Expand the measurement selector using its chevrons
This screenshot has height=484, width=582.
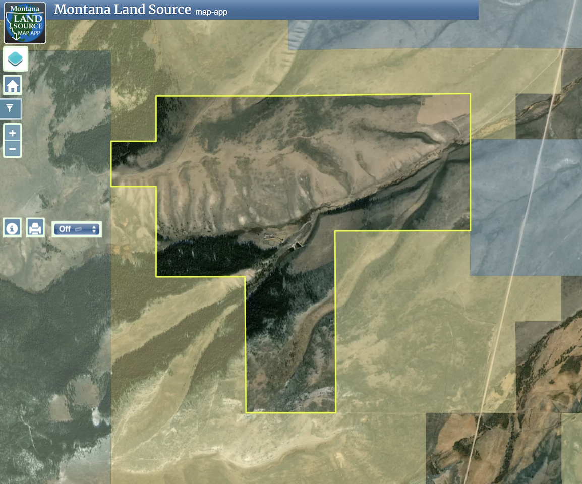pos(94,228)
